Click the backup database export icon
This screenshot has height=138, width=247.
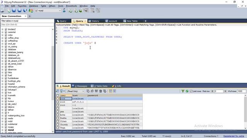(x=76, y=11)
